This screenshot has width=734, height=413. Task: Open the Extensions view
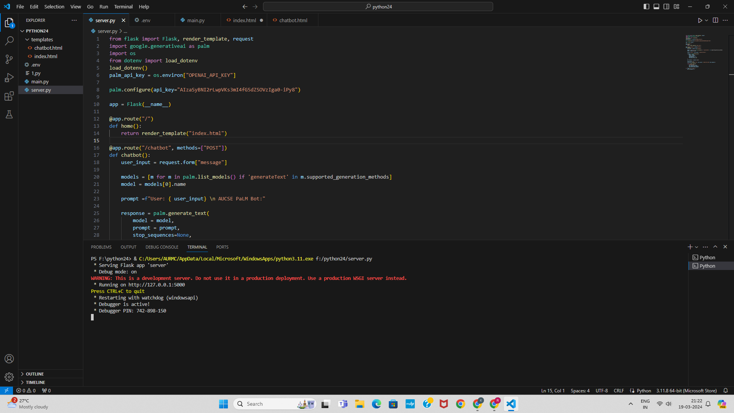point(9,96)
